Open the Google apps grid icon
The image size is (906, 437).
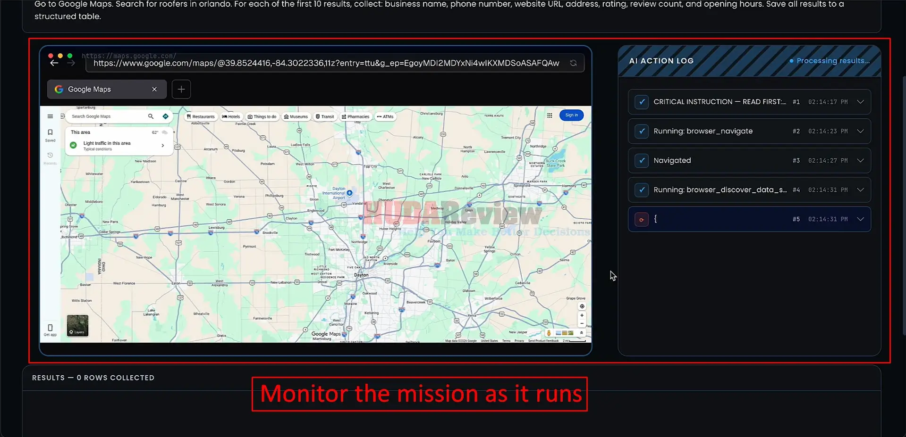(550, 115)
